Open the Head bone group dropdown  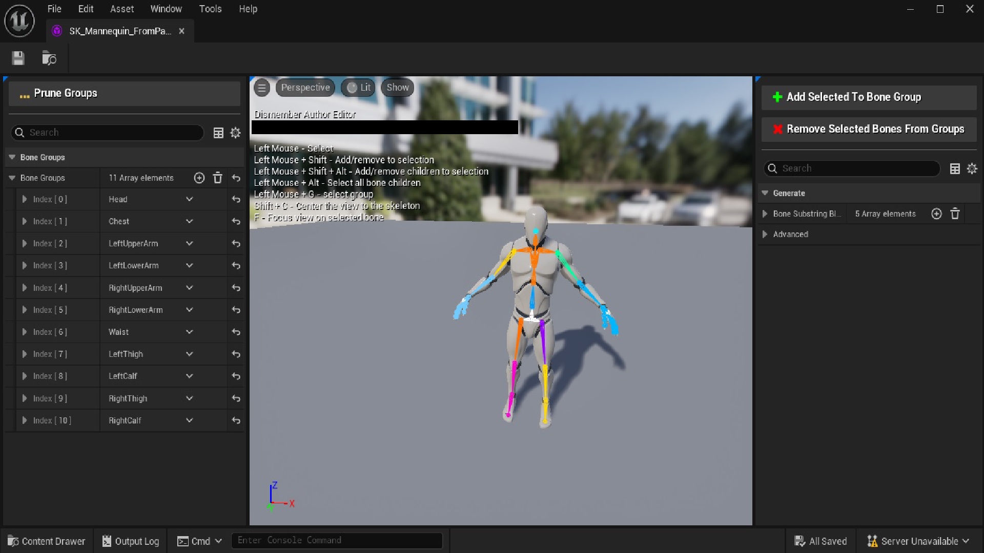[189, 199]
